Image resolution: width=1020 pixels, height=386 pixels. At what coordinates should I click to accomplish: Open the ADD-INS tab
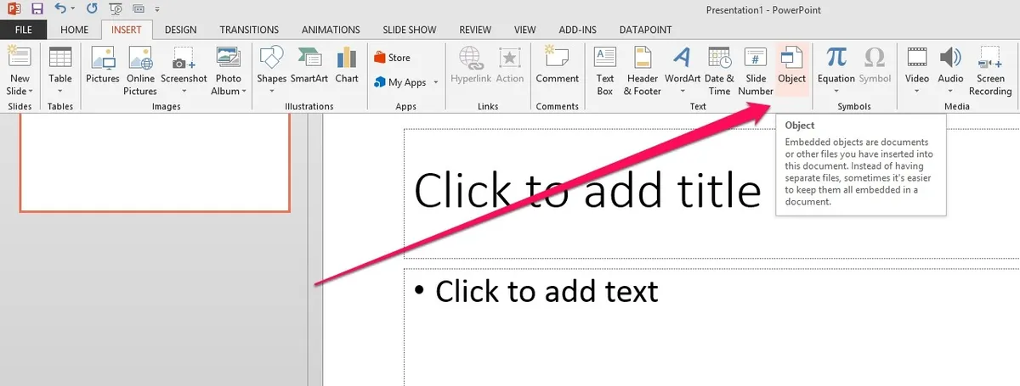(x=576, y=30)
